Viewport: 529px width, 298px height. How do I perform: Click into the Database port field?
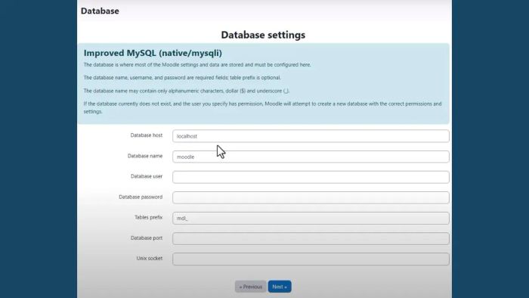click(x=311, y=238)
